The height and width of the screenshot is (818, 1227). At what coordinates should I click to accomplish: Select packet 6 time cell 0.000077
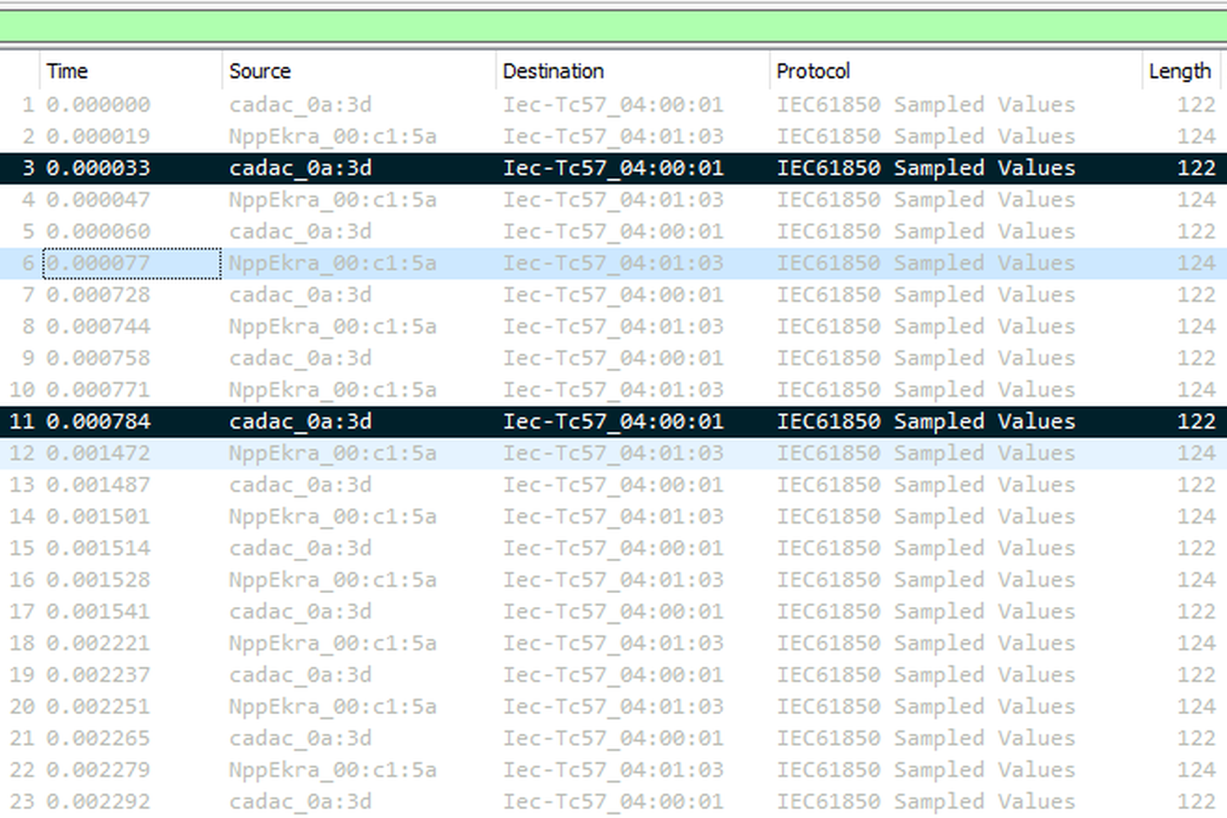132,263
